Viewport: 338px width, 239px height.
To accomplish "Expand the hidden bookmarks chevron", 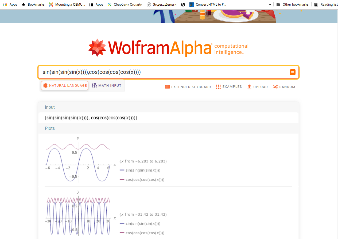I will point(269,5).
